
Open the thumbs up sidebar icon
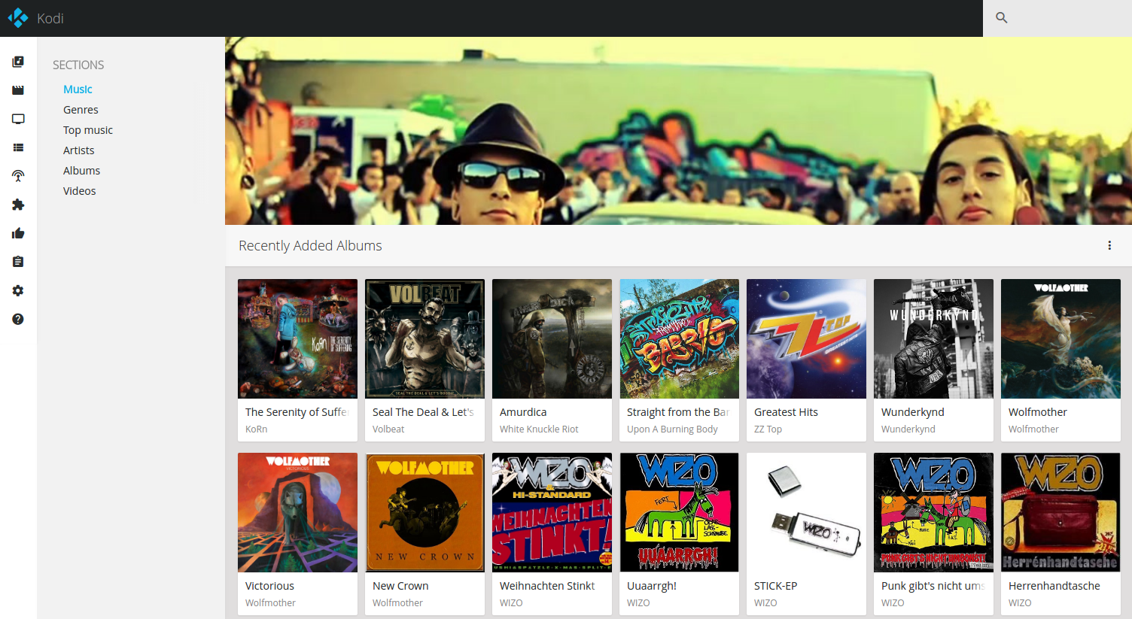point(18,233)
